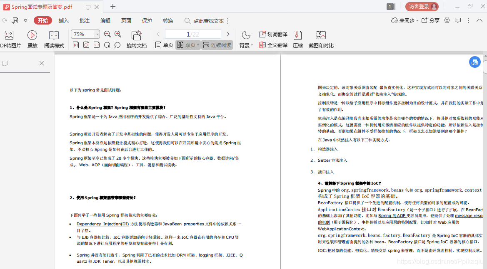Click the 点此查找文本 search box
Image resolution: width=487 pixels, height=269 pixels.
coord(204,21)
